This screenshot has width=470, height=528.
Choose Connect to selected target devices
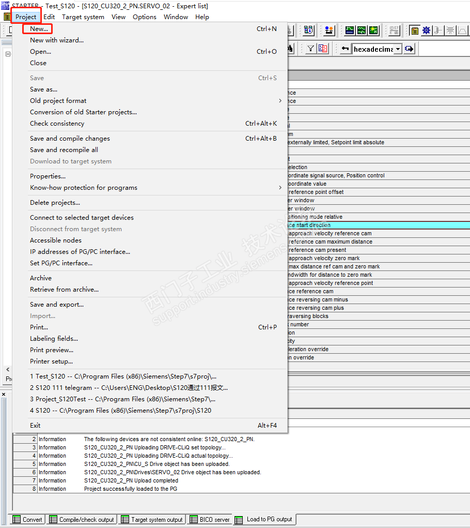pos(82,218)
